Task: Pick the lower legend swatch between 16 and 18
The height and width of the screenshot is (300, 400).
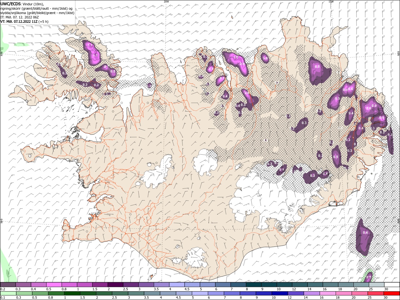Action: 328,293
